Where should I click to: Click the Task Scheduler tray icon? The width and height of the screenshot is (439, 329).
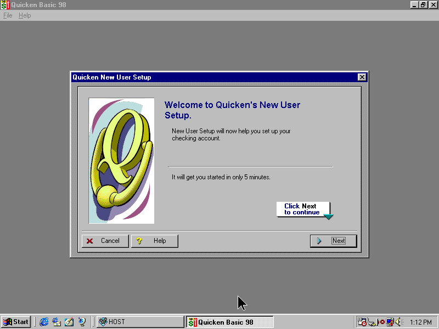362,322
